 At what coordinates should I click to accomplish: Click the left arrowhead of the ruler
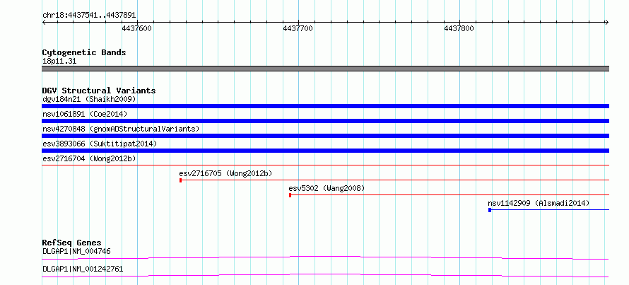tap(44, 22)
